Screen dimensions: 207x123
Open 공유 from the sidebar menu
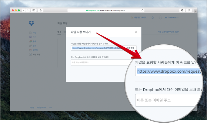click(35, 41)
